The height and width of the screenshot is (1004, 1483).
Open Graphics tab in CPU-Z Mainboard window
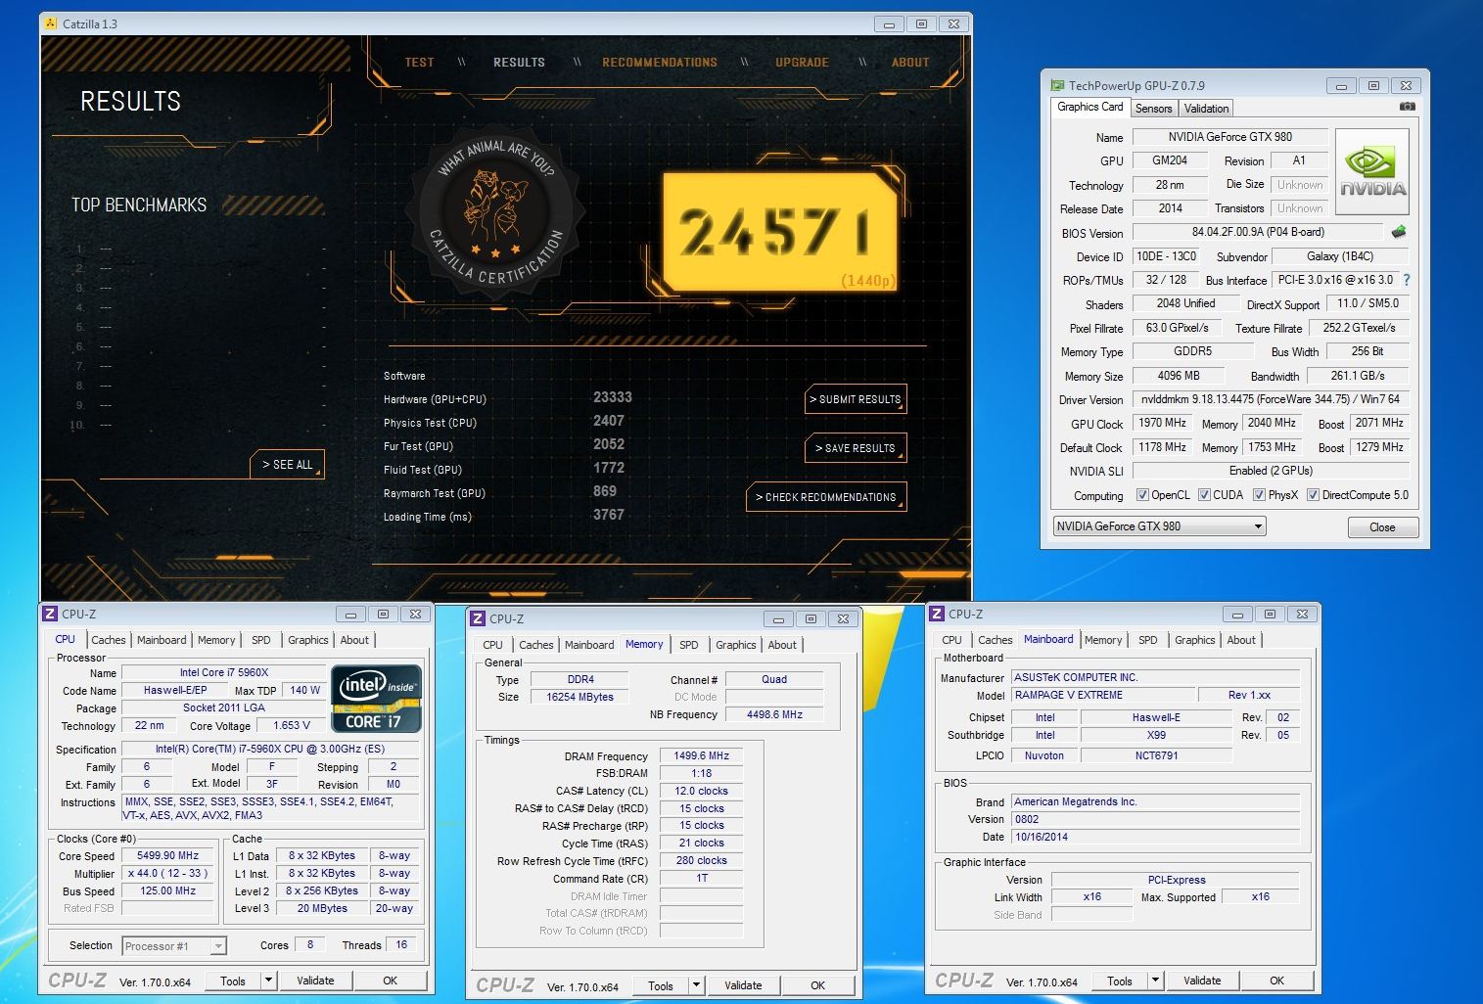[1194, 640]
